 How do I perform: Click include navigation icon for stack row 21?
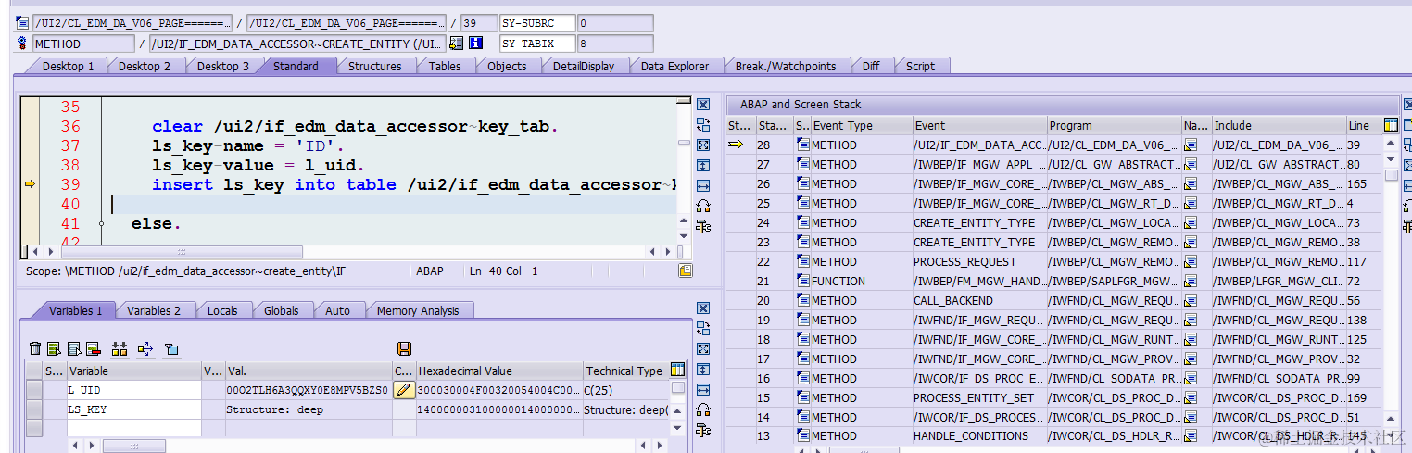coord(1191,281)
